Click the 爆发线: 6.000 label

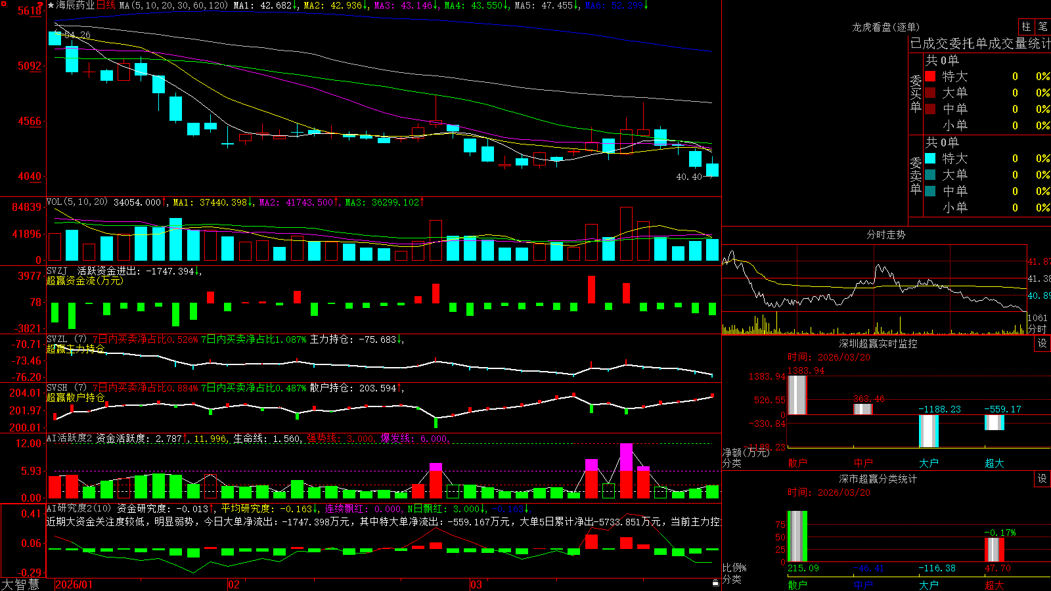pyautogui.click(x=415, y=439)
